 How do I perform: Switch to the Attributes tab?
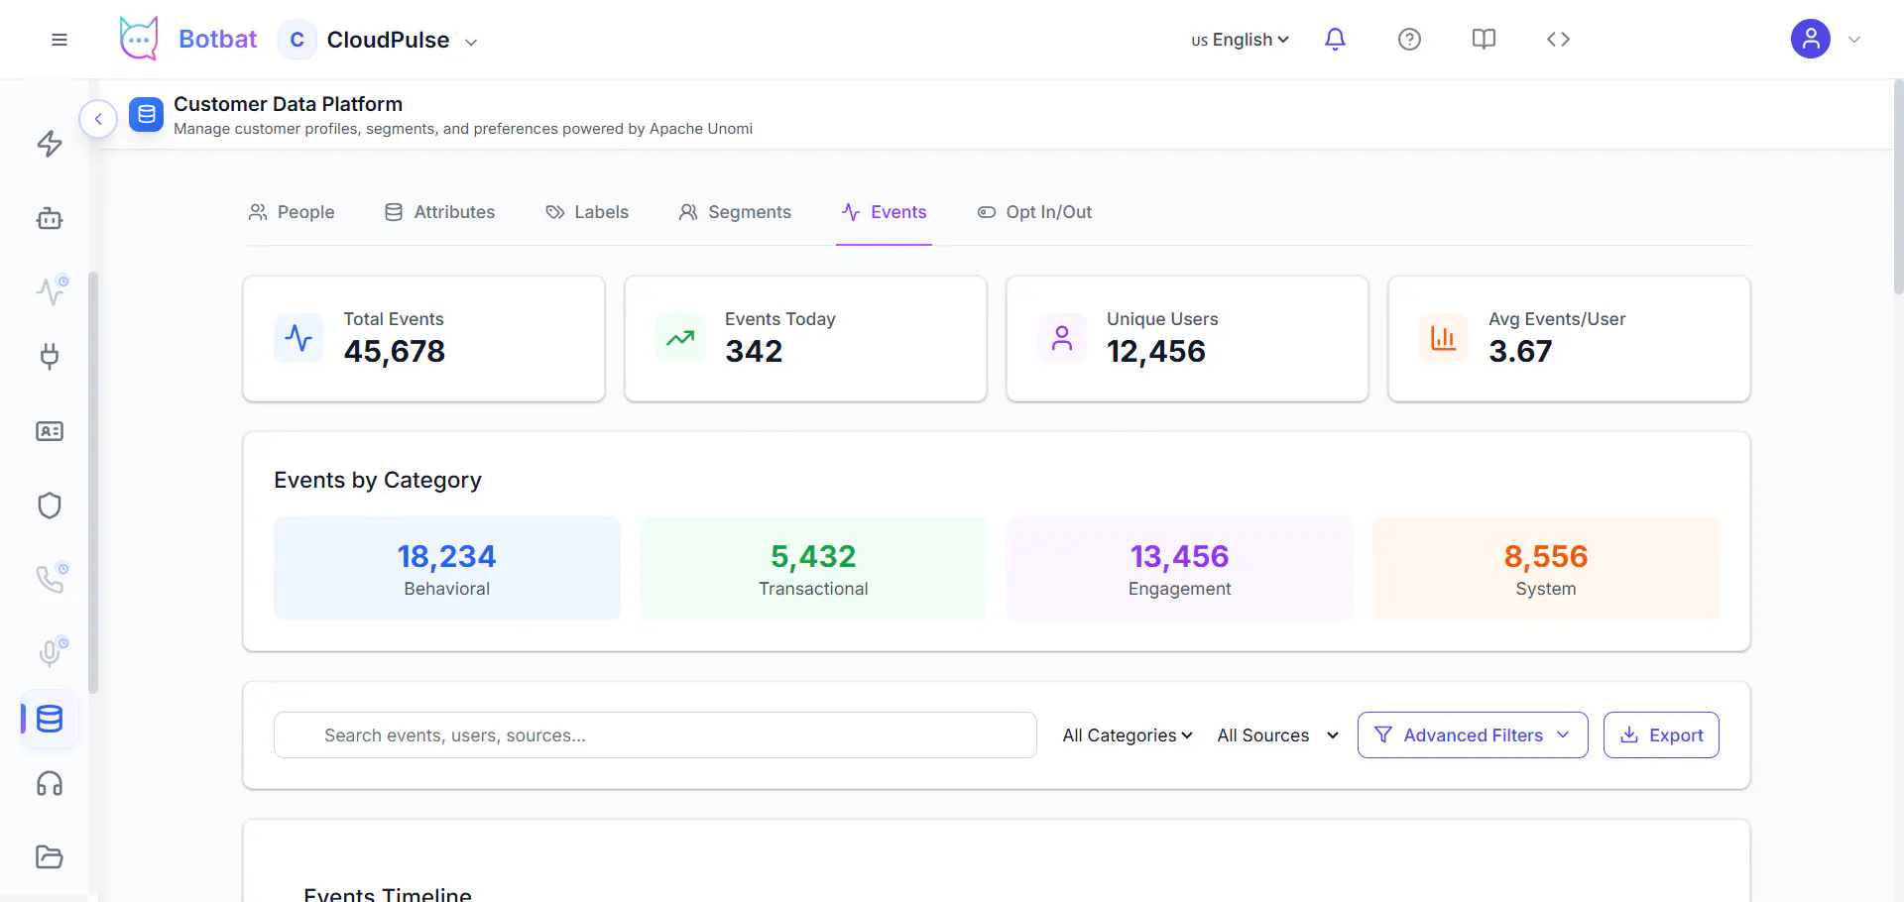tap(440, 212)
